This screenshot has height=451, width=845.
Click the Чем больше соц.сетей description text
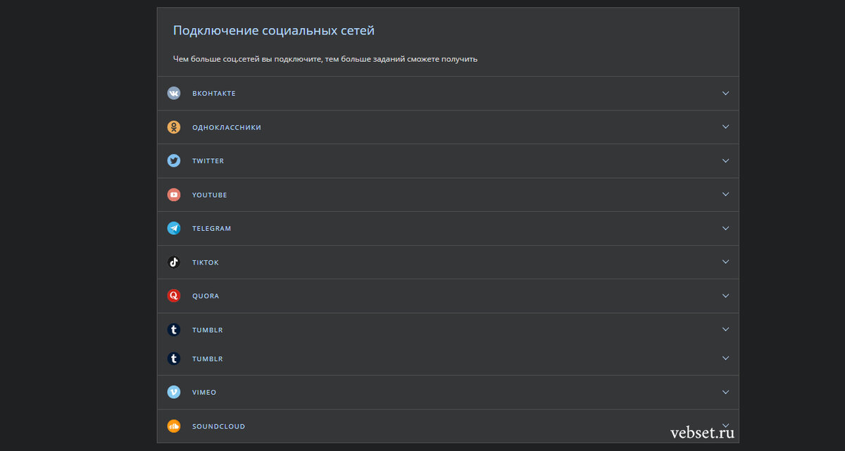pos(325,59)
